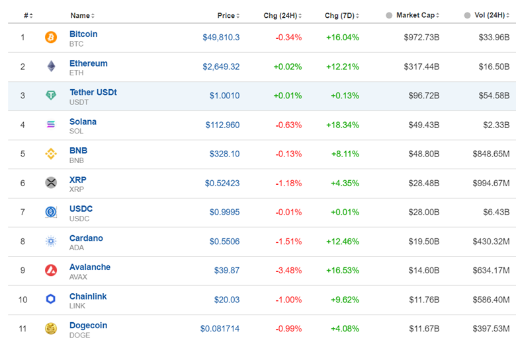
Task: Click the Solana logo icon
Action: click(x=51, y=125)
